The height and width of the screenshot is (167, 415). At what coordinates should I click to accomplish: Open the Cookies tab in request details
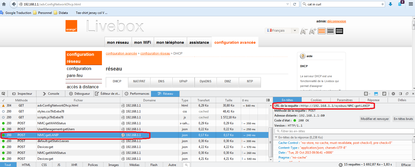click(316, 100)
